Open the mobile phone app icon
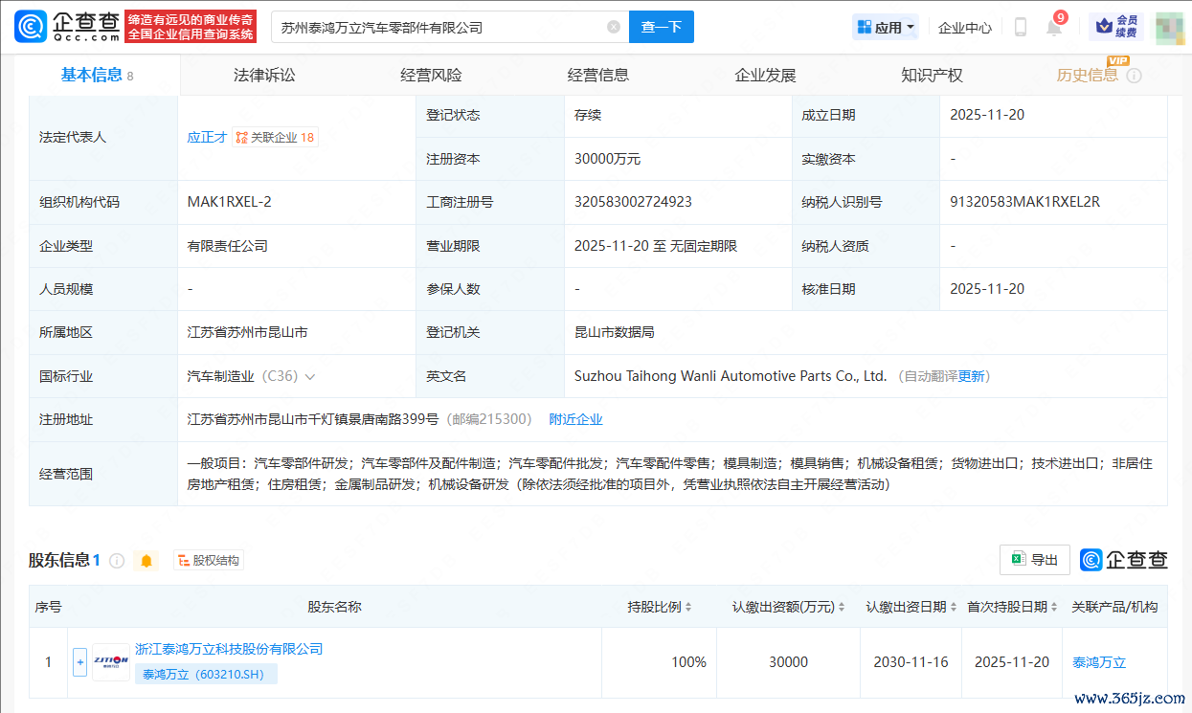1192x713 pixels. point(1021,27)
